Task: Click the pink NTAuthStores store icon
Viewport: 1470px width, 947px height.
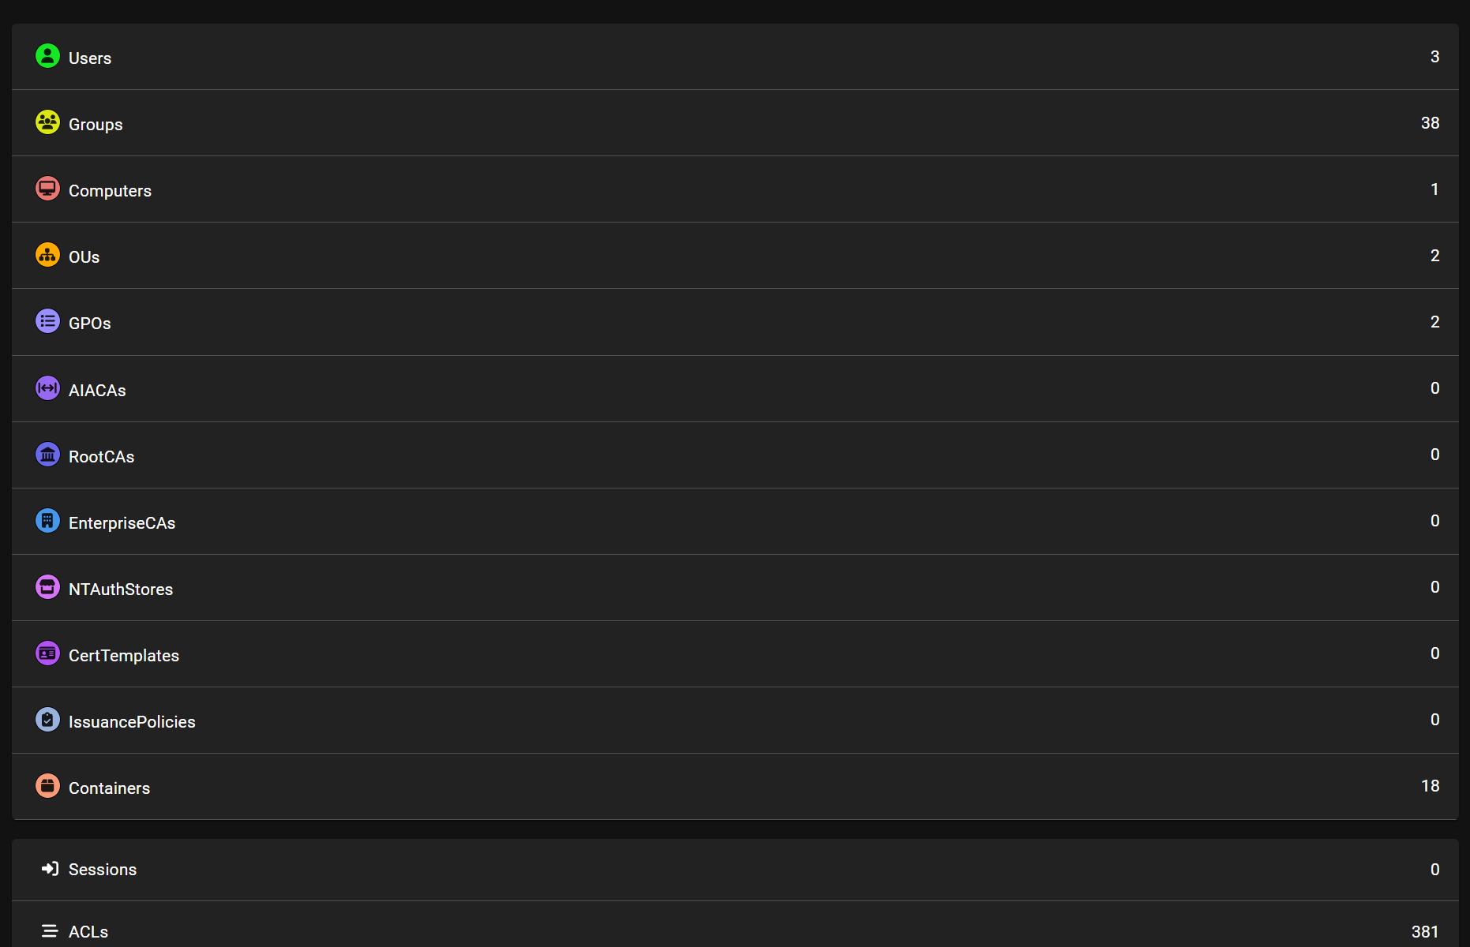Action: [x=47, y=587]
